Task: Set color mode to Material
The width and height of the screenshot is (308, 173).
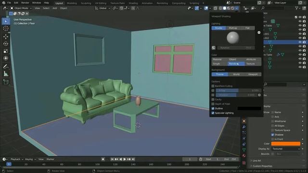Action: point(219,60)
